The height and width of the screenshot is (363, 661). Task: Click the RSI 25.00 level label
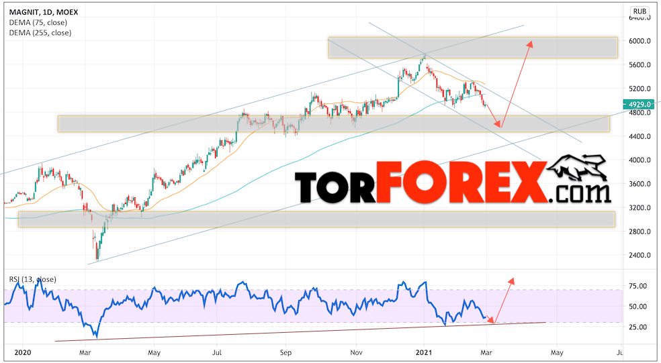(637, 327)
